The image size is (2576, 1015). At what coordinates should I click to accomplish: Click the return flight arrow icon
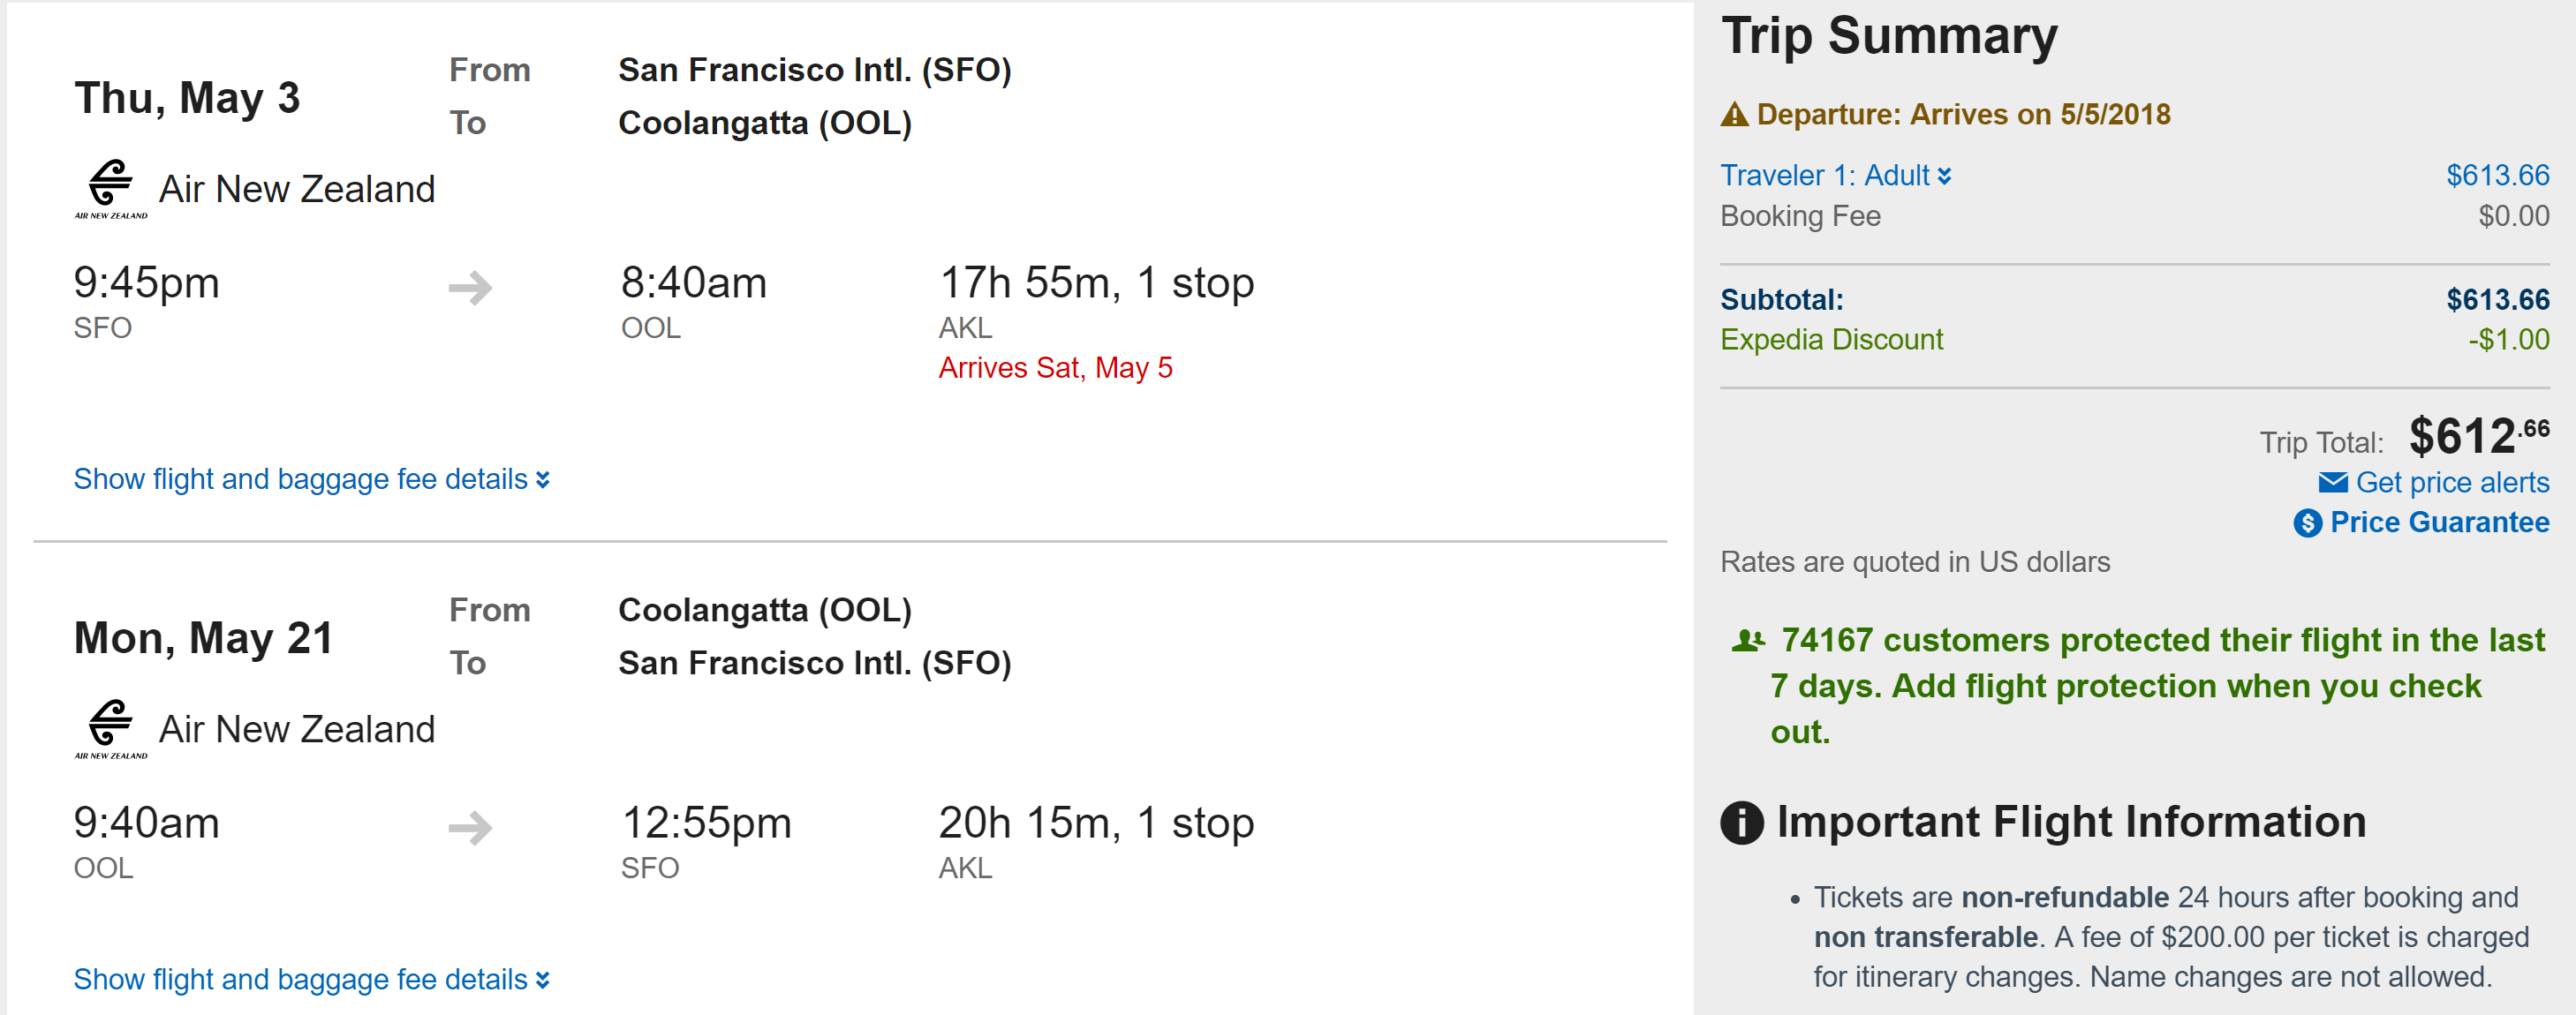(470, 827)
